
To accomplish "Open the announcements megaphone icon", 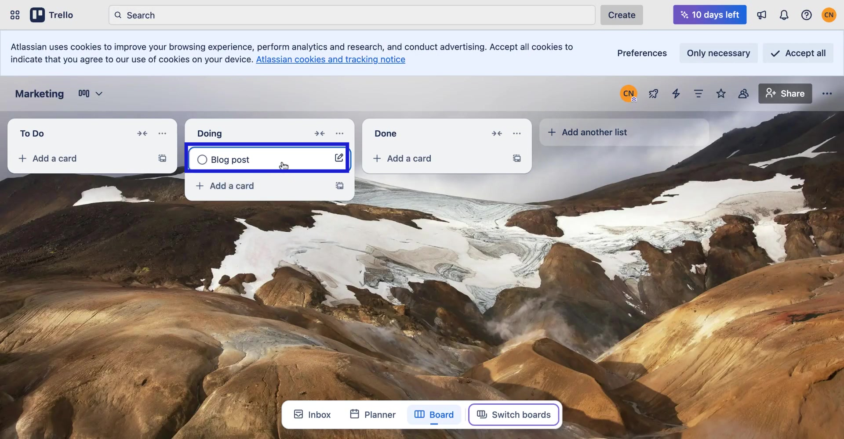I will tap(762, 14).
